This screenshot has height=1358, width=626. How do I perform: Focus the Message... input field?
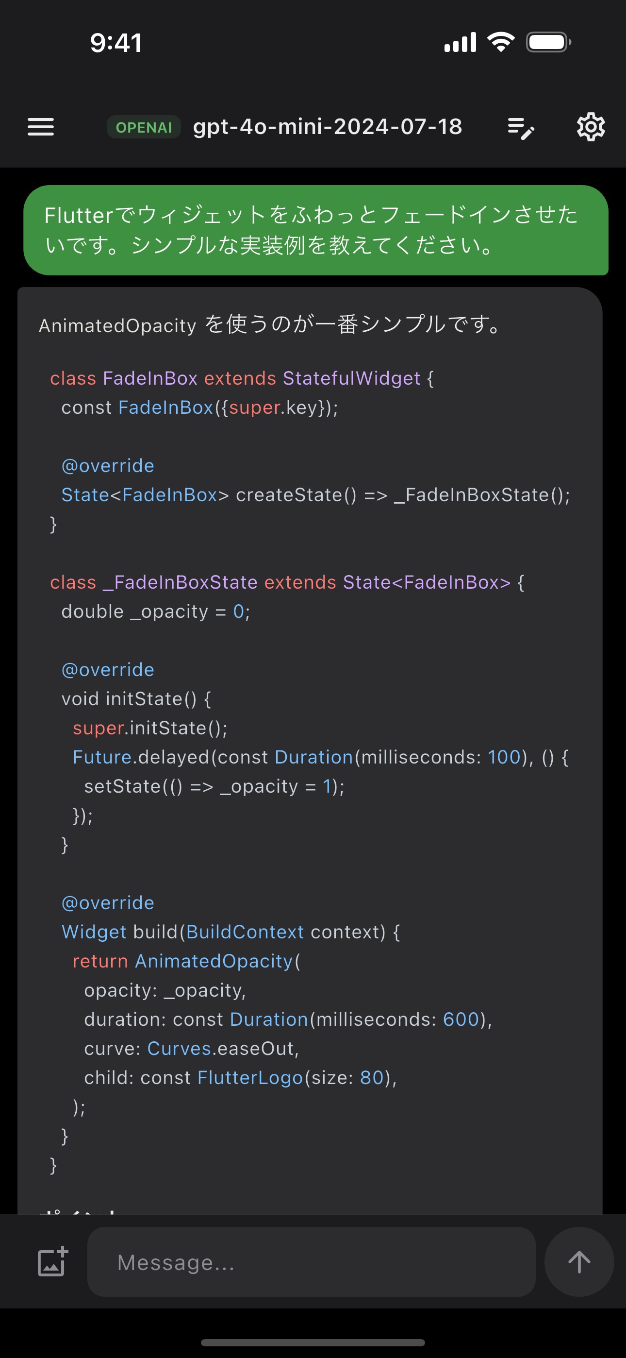tap(312, 1261)
